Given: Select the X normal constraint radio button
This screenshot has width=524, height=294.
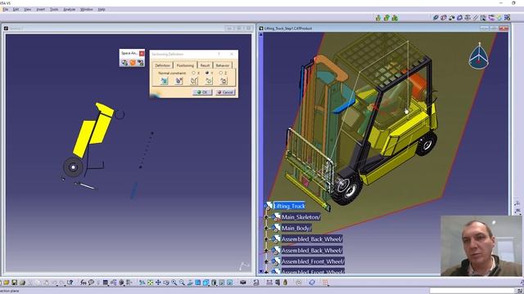Looking at the screenshot, I should [193, 73].
